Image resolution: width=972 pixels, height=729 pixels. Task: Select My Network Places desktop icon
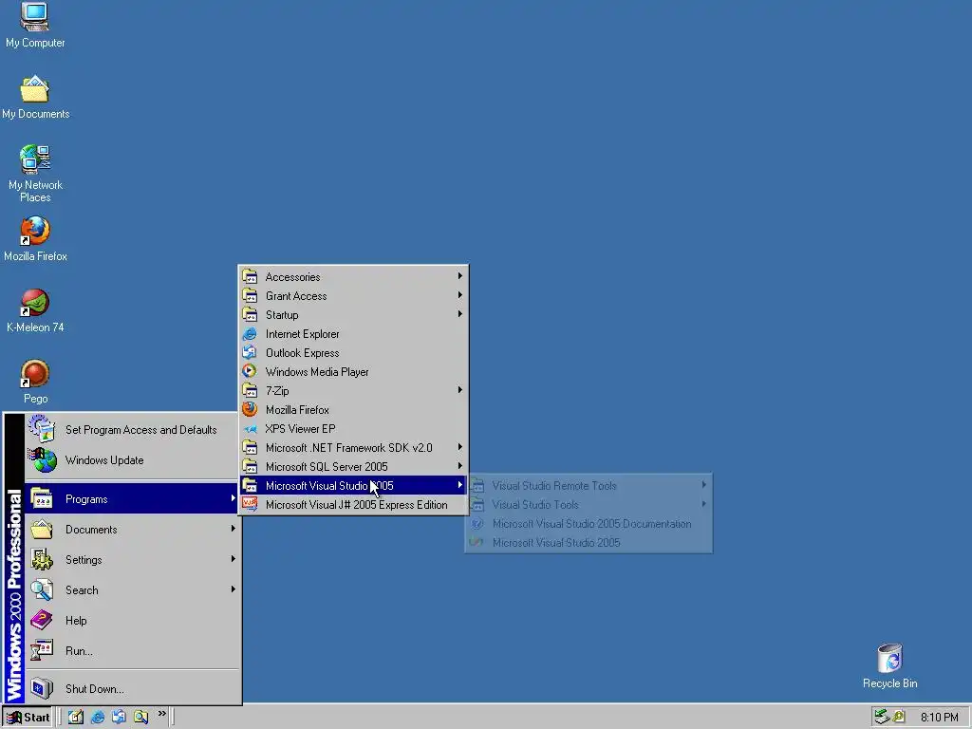(x=35, y=173)
